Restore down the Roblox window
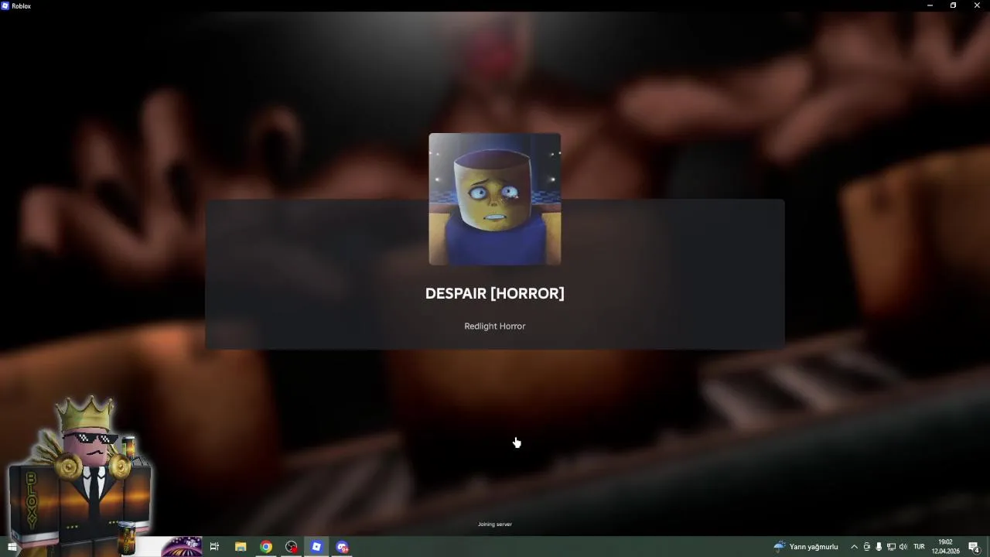The width and height of the screenshot is (990, 557). coord(953,5)
